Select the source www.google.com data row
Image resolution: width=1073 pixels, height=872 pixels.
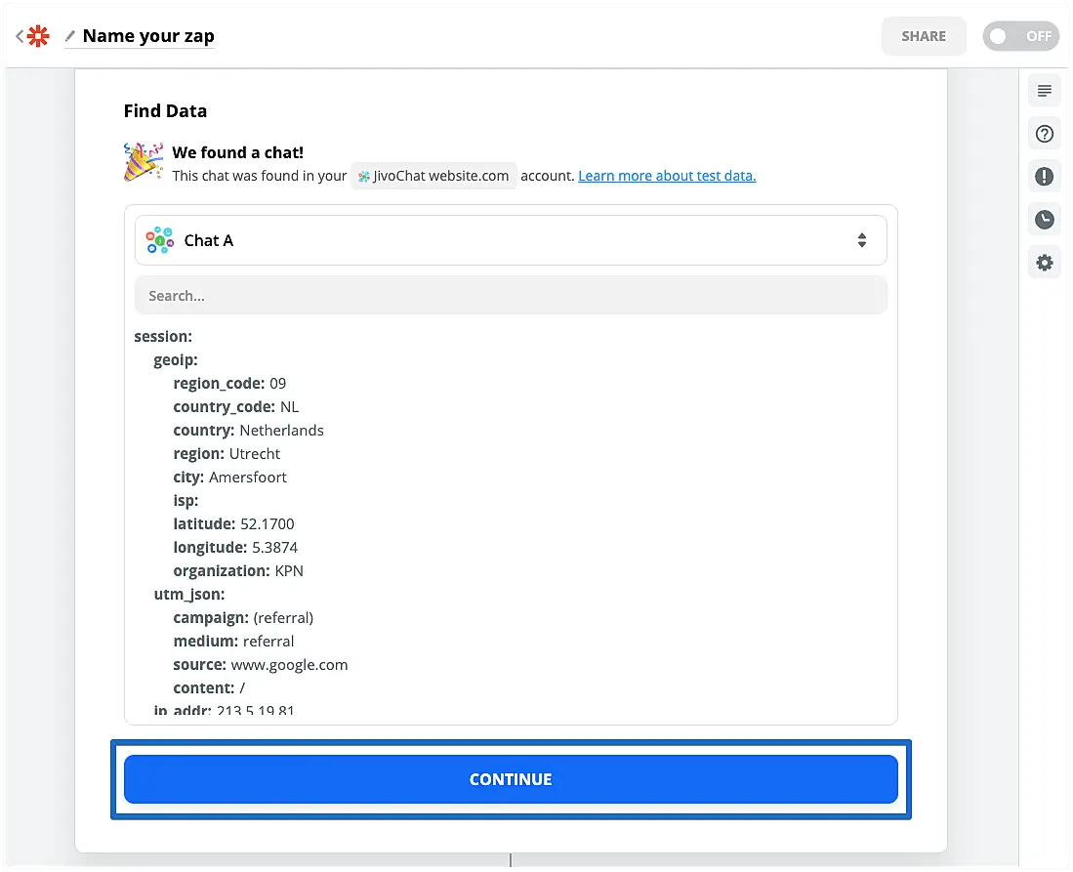[260, 664]
